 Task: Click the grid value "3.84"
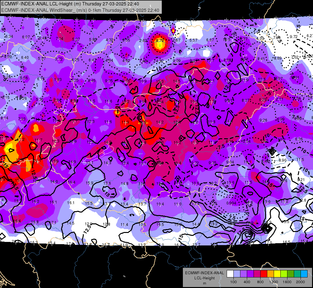click(57, 100)
